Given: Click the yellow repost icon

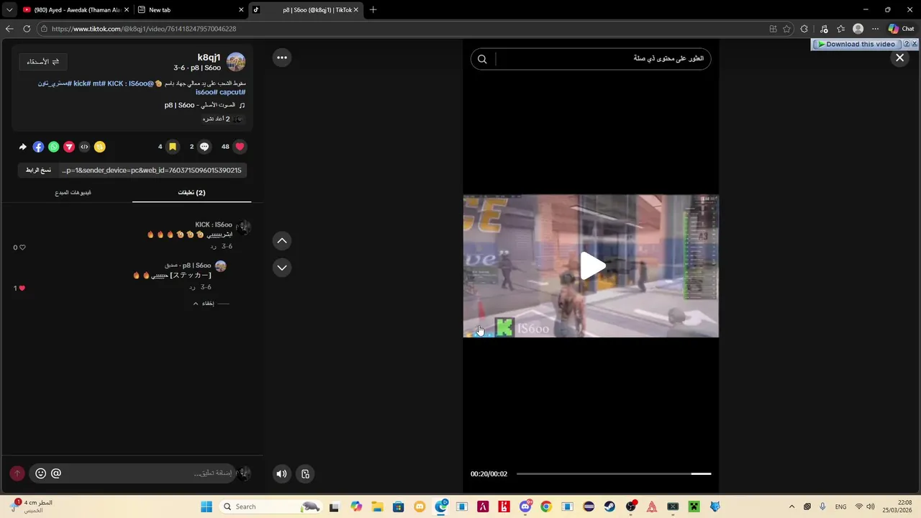Looking at the screenshot, I should point(100,147).
